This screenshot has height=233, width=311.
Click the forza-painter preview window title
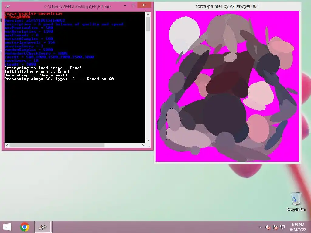coord(227,6)
